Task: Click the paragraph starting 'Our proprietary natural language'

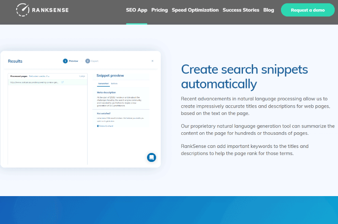Action: click(258, 130)
